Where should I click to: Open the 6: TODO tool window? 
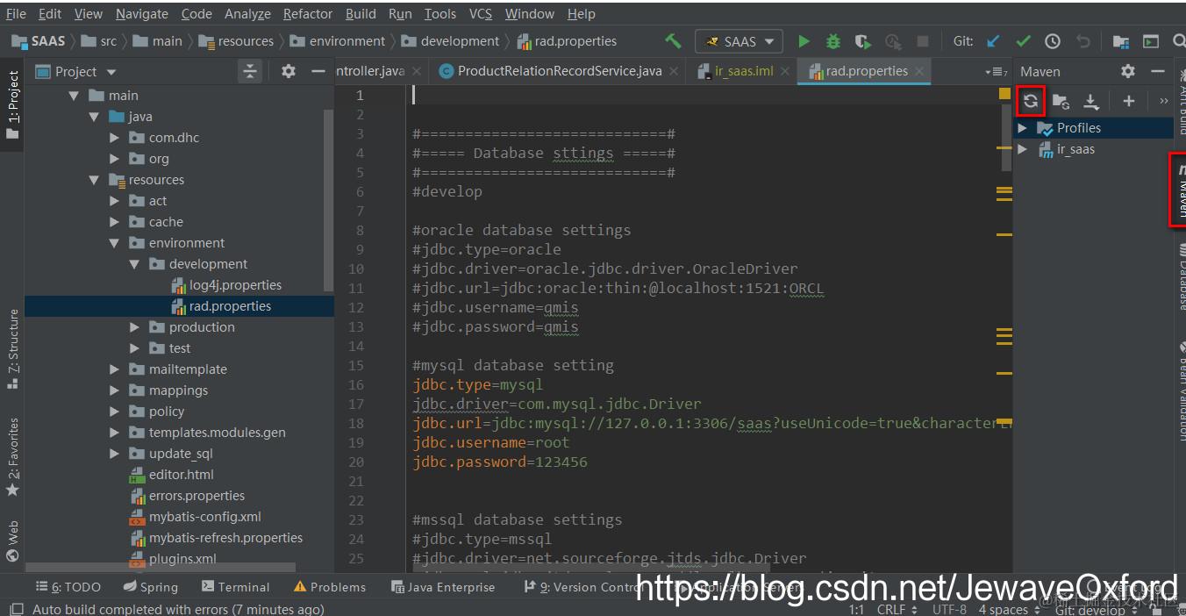pyautogui.click(x=68, y=587)
